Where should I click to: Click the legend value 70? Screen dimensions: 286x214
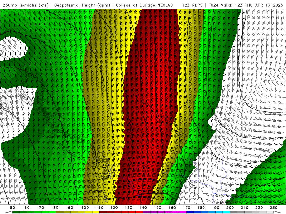41,208
